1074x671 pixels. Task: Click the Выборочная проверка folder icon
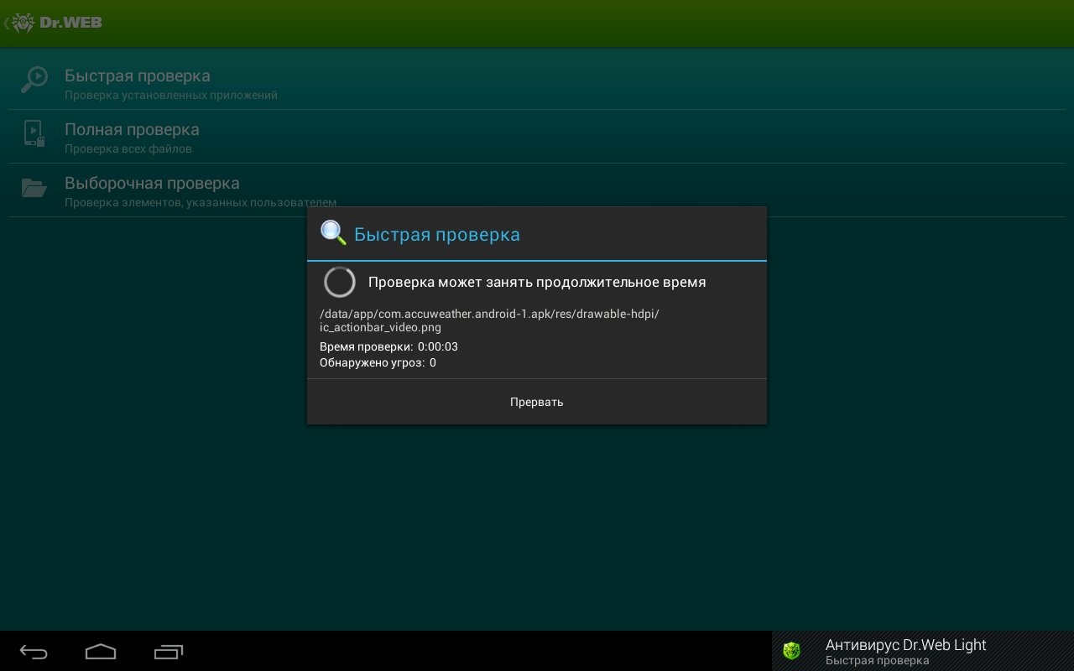(34, 188)
